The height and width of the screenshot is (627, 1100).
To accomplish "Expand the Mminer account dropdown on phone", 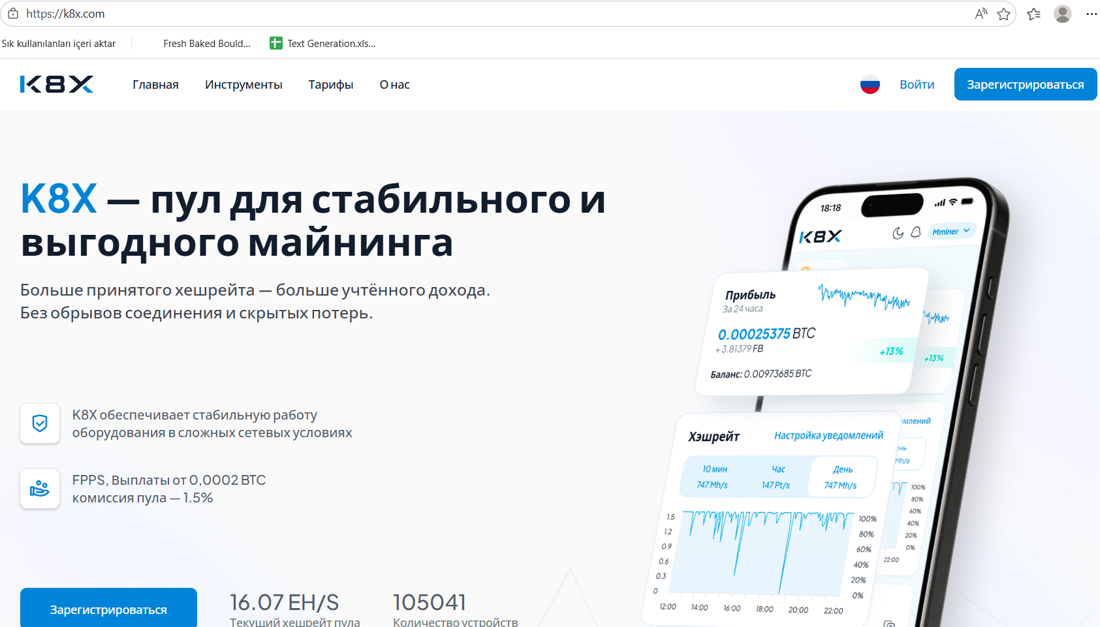I will click(x=952, y=231).
